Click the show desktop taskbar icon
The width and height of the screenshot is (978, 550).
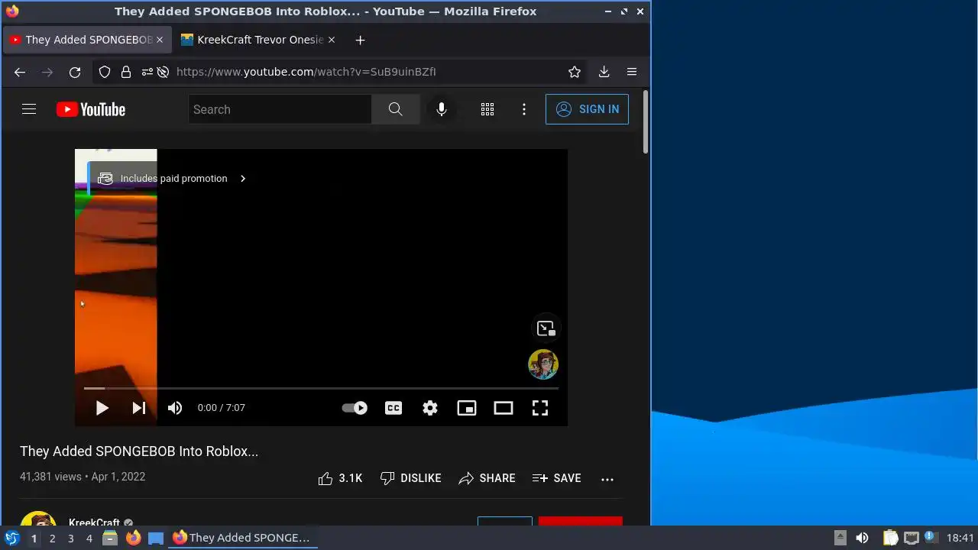coord(156,538)
